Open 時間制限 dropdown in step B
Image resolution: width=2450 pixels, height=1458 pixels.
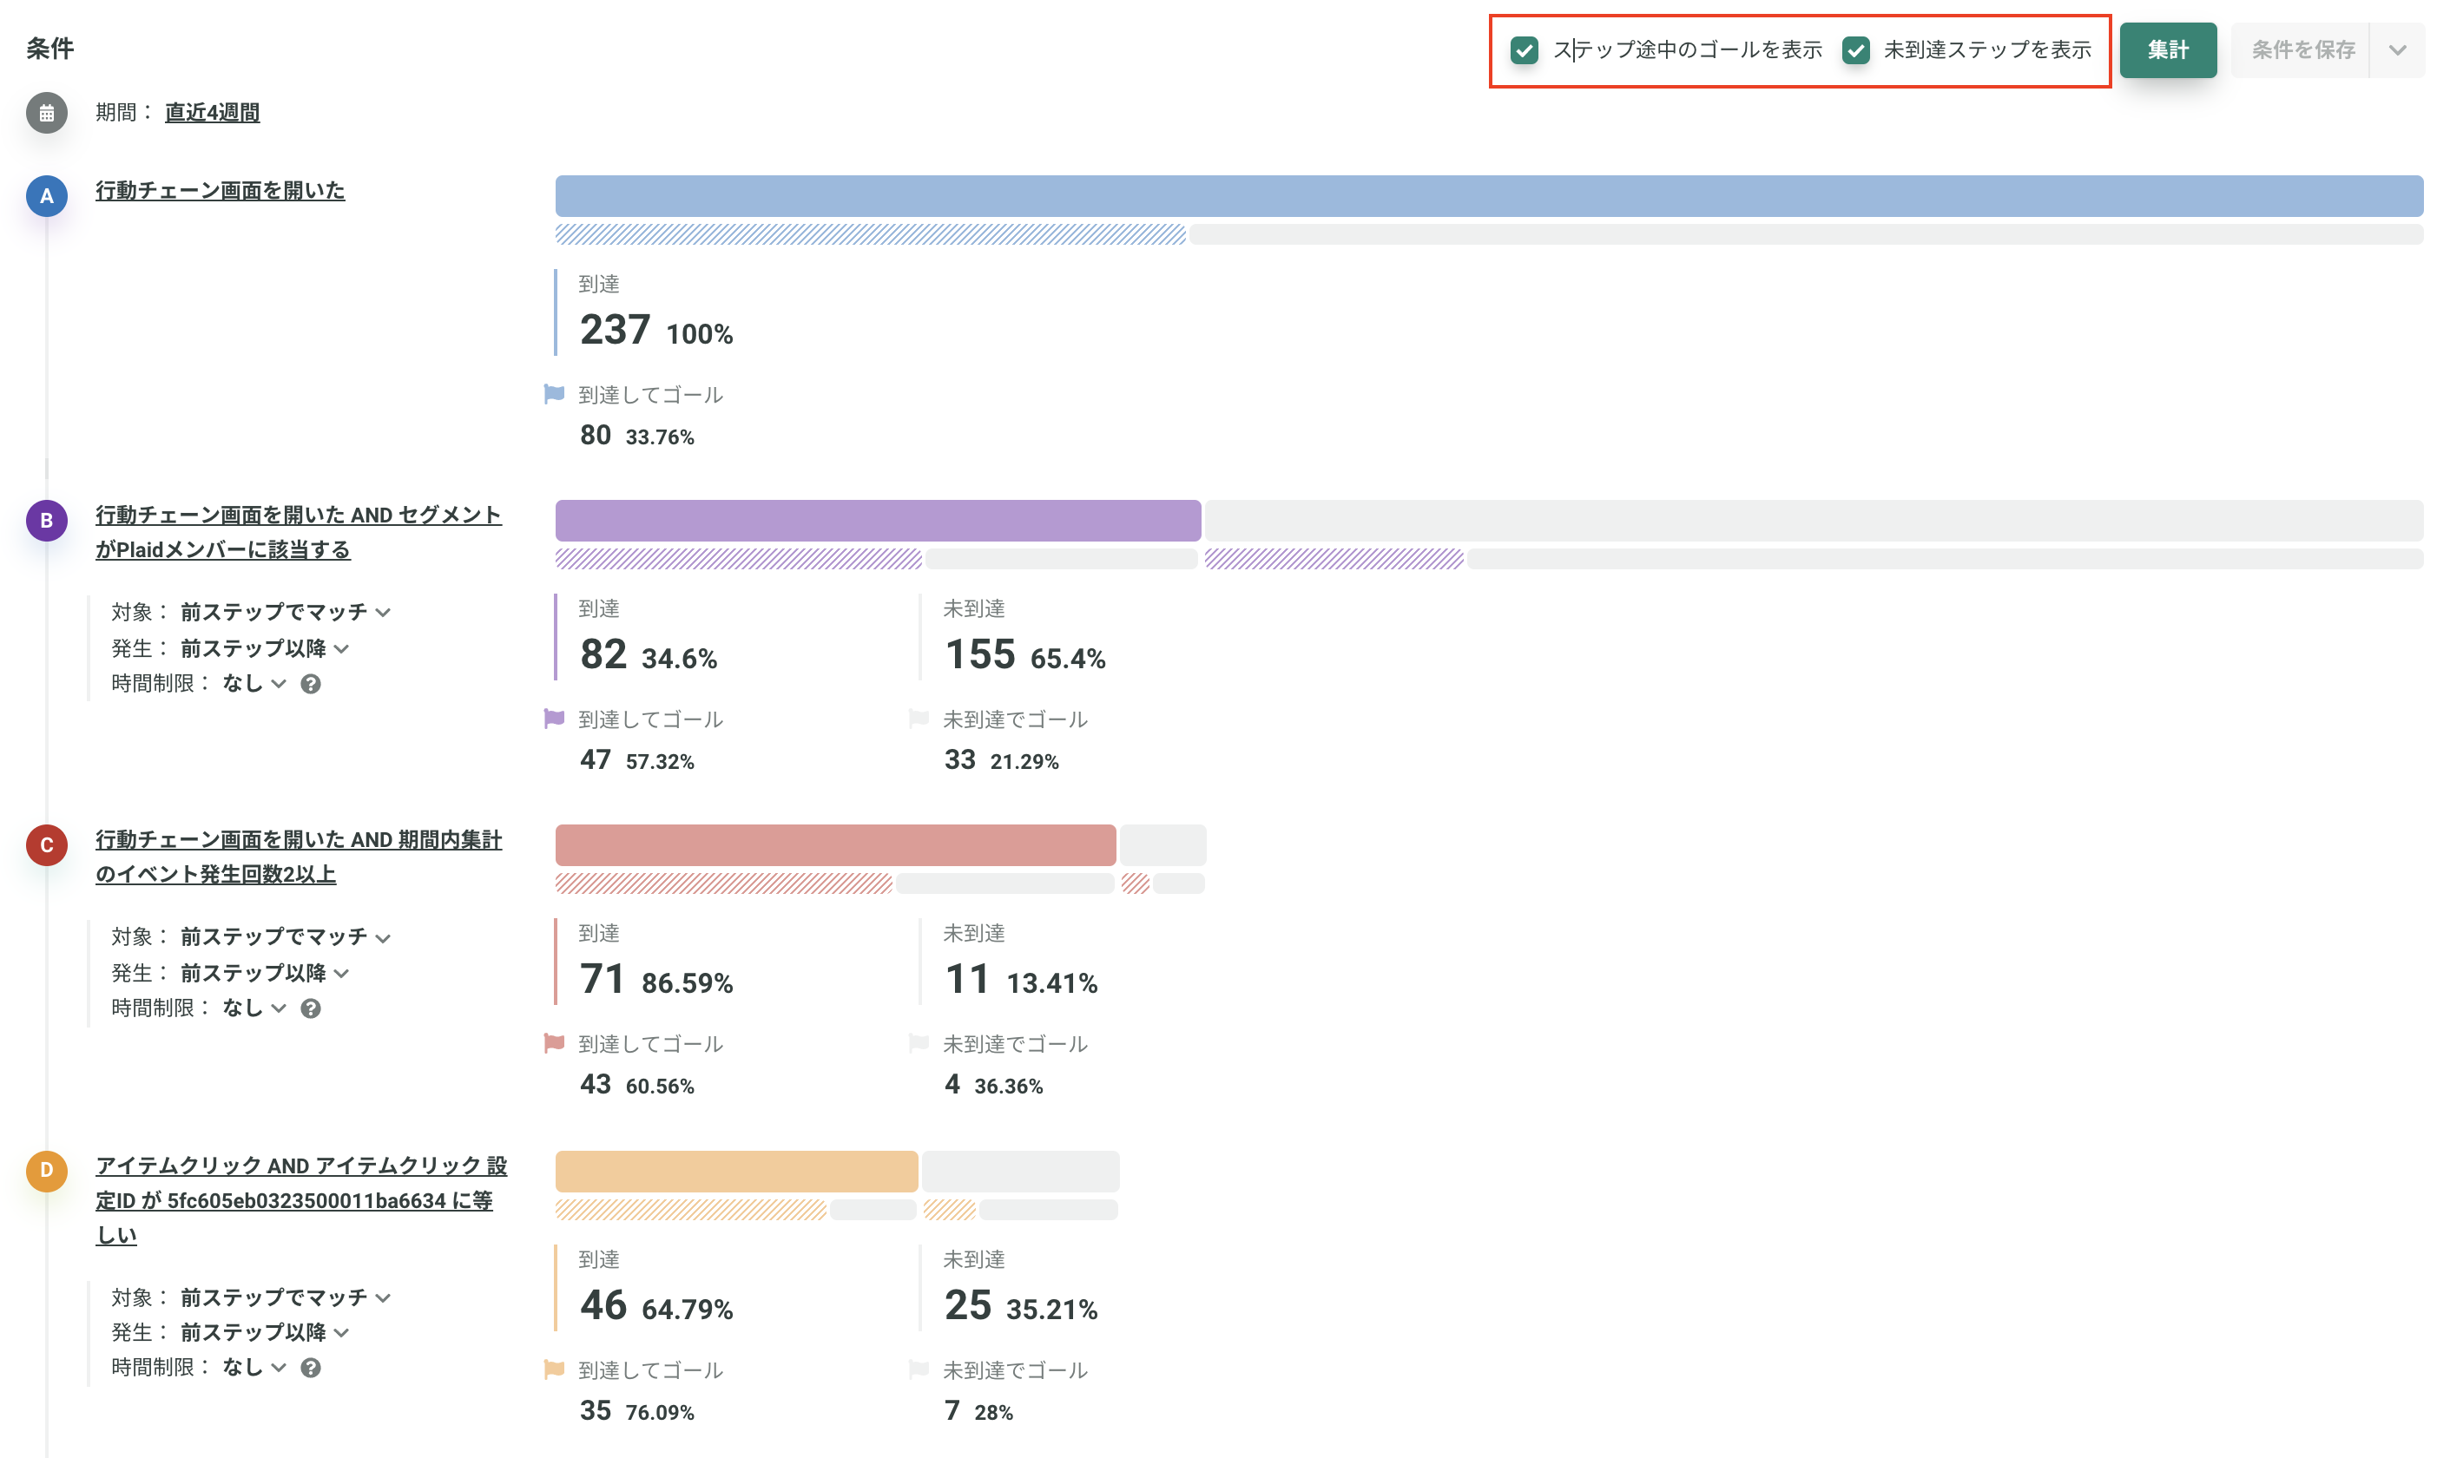click(254, 684)
